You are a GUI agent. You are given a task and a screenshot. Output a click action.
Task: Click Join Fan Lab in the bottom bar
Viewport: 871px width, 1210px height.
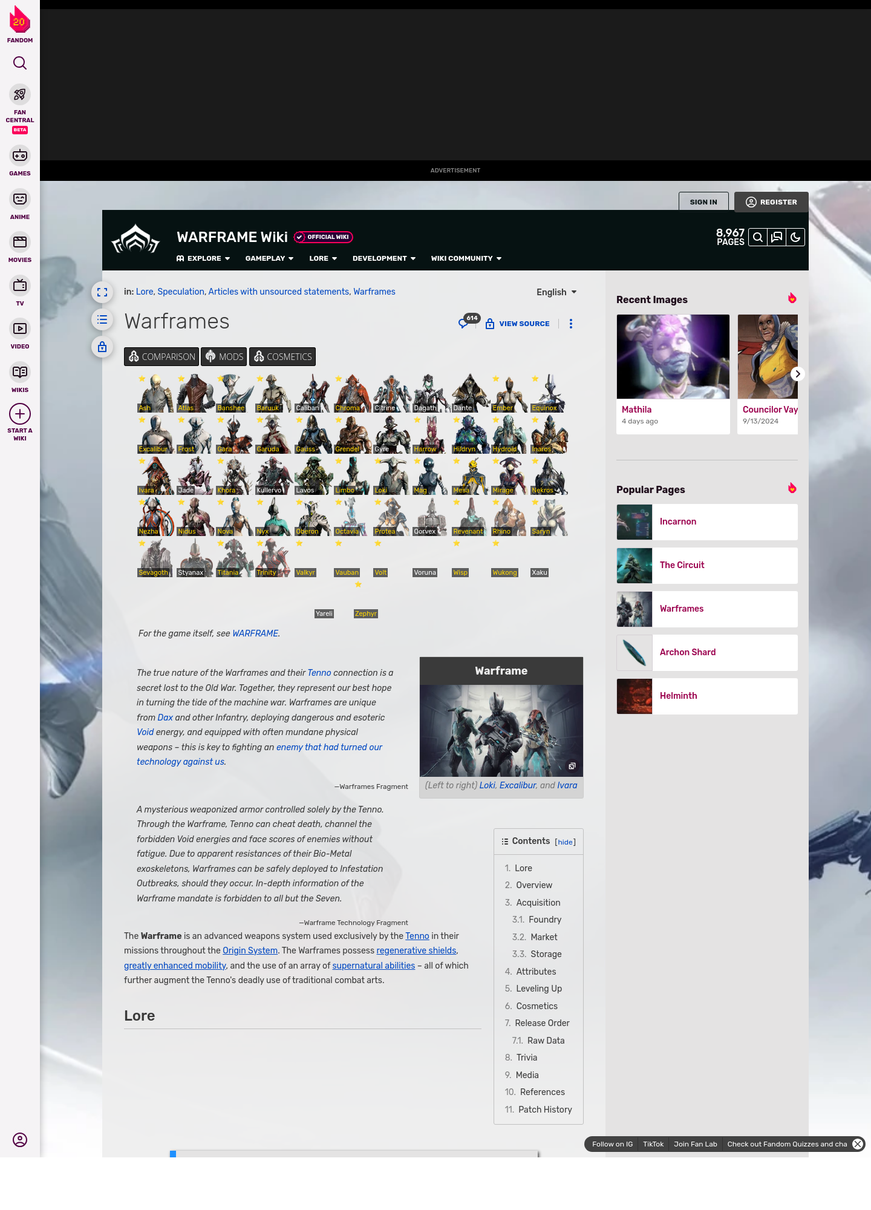tap(696, 1144)
